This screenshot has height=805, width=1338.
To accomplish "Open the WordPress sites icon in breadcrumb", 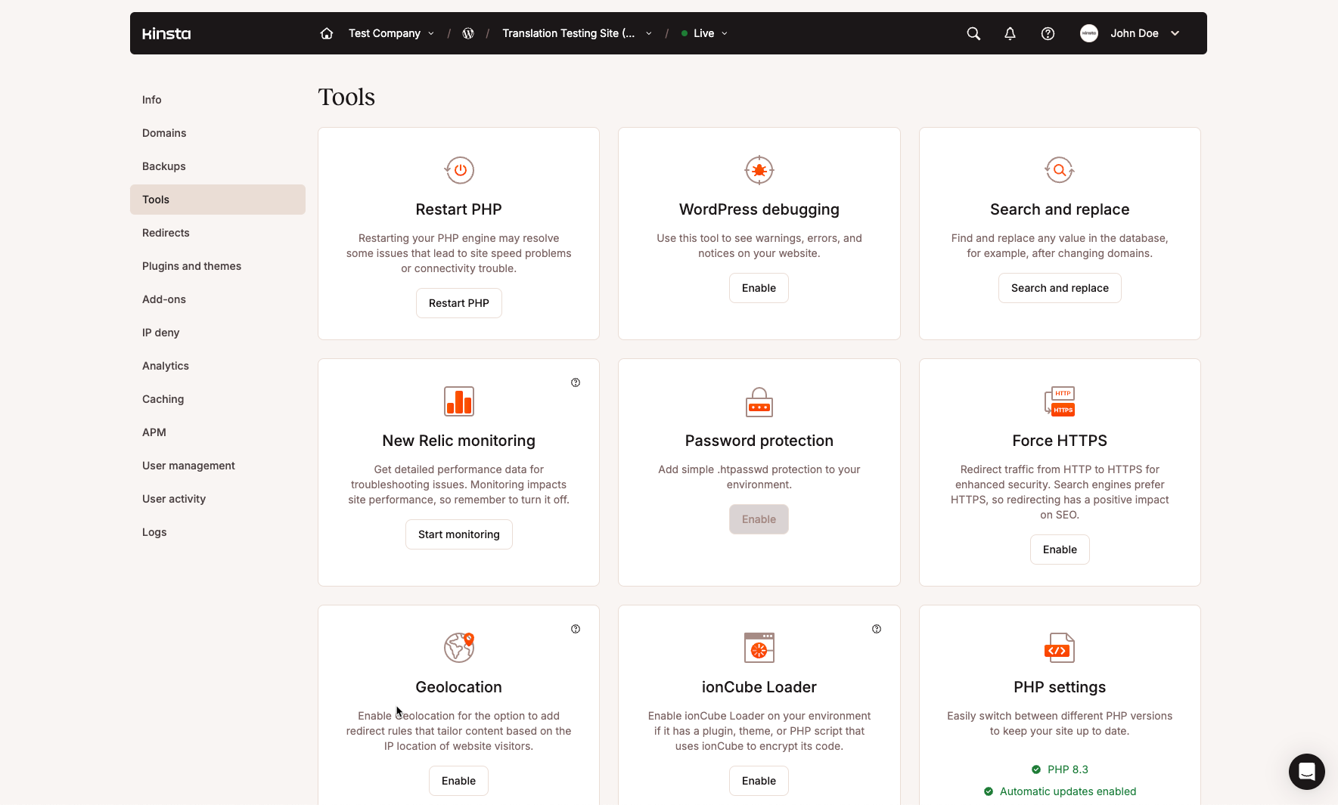I will [468, 33].
